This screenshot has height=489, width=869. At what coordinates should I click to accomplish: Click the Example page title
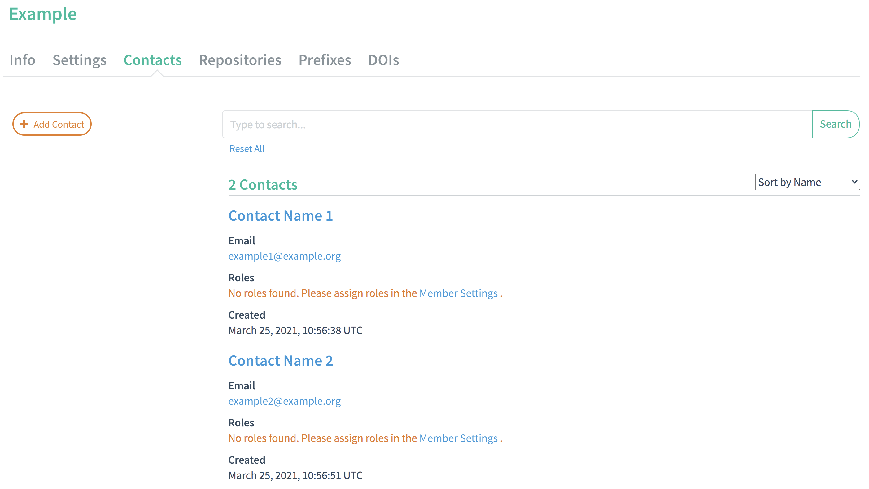click(x=43, y=14)
